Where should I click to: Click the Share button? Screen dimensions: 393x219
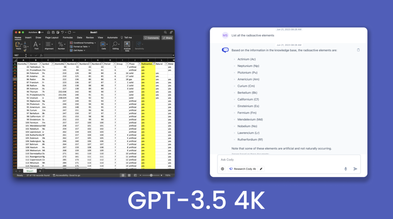(x=167, y=38)
